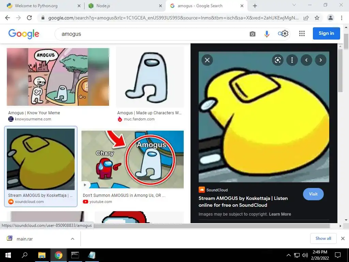Open Chrome's three-dot menu
The width and height of the screenshot is (349, 262).
342,18
